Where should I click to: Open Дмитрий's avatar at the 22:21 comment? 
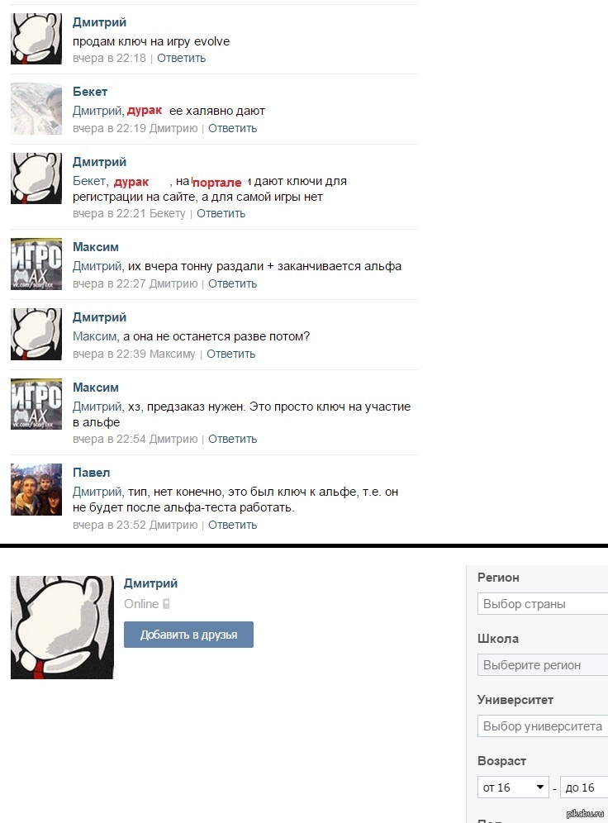(36, 178)
